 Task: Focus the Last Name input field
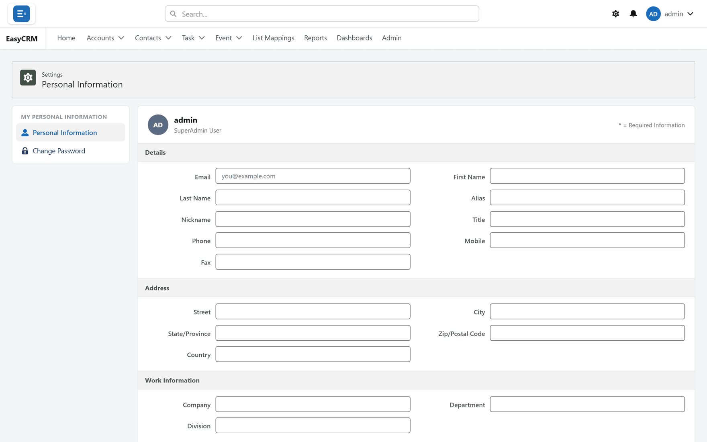click(313, 197)
